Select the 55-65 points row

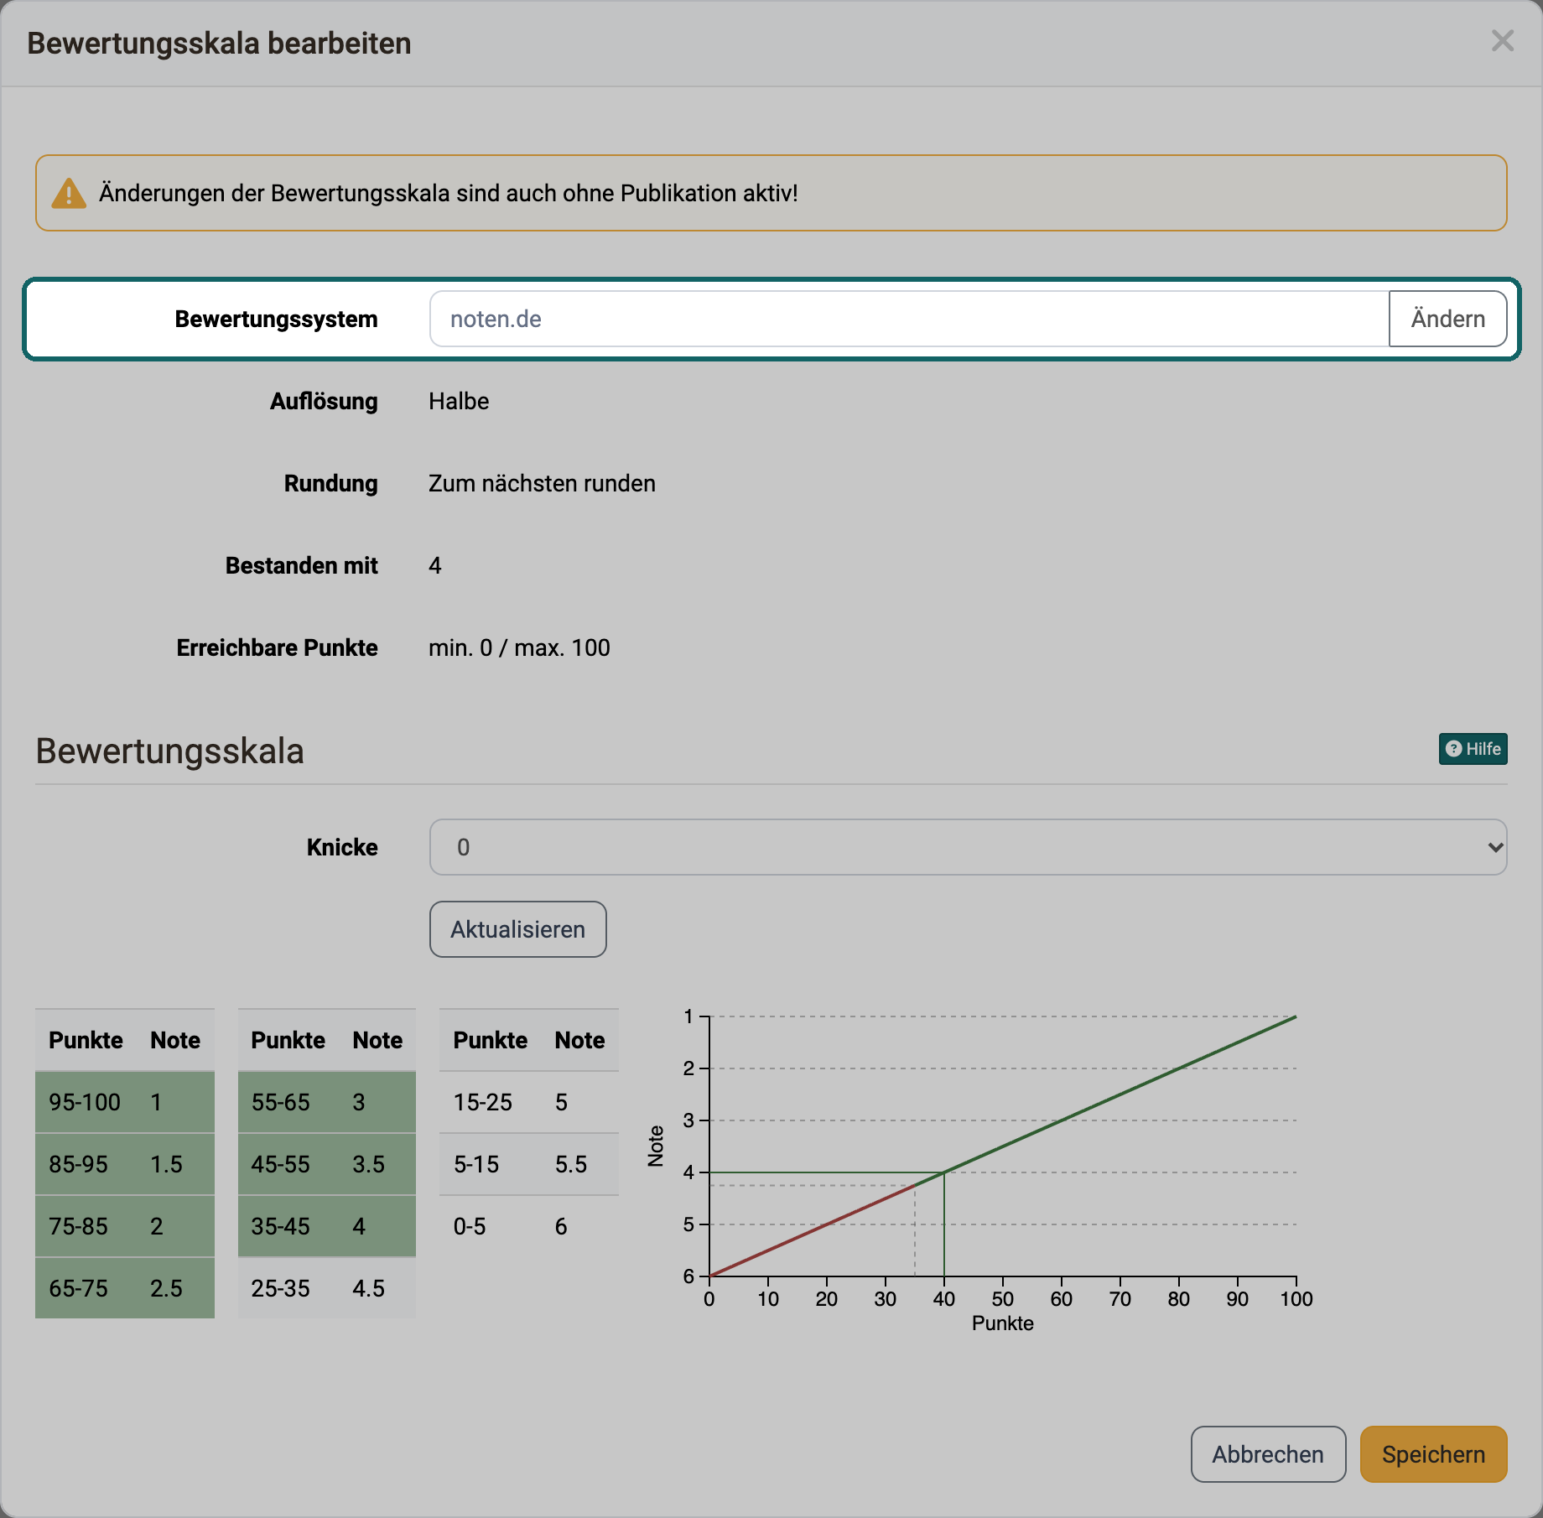(327, 1102)
